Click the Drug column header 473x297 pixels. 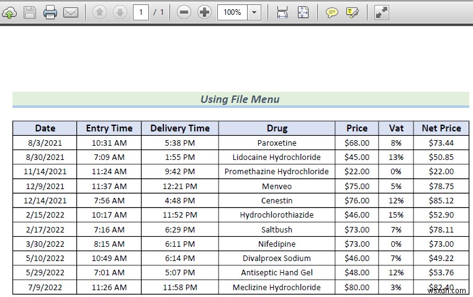pos(277,128)
